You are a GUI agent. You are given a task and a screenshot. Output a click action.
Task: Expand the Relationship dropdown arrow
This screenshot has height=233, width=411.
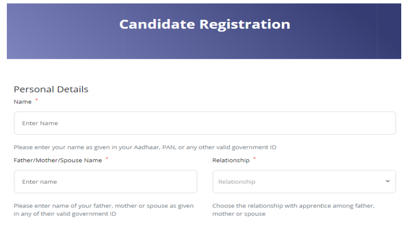point(388,182)
